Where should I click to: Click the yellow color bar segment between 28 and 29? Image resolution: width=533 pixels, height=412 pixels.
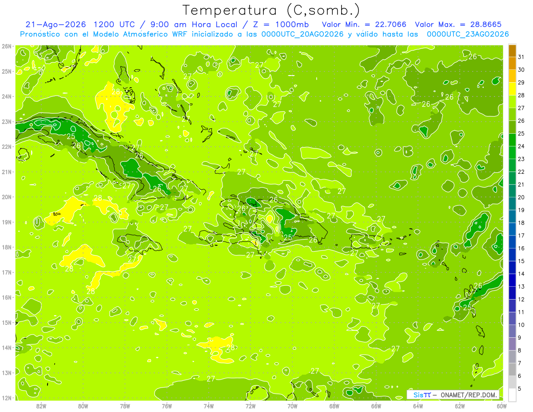[512, 89]
